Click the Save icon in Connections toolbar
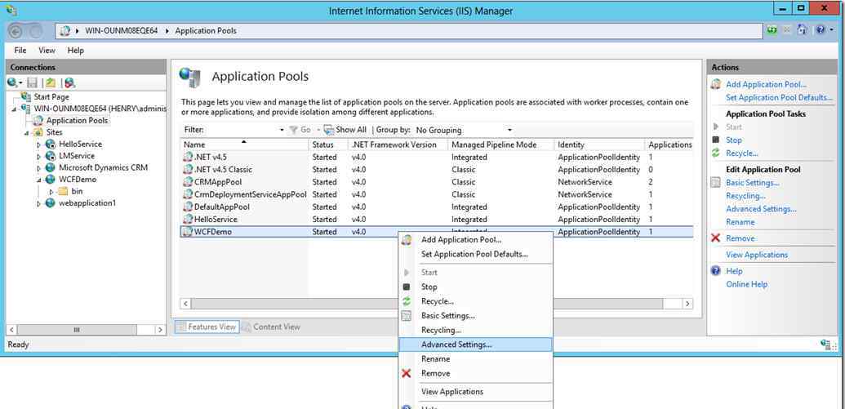Viewport: 845px width, 409px height. [x=33, y=82]
